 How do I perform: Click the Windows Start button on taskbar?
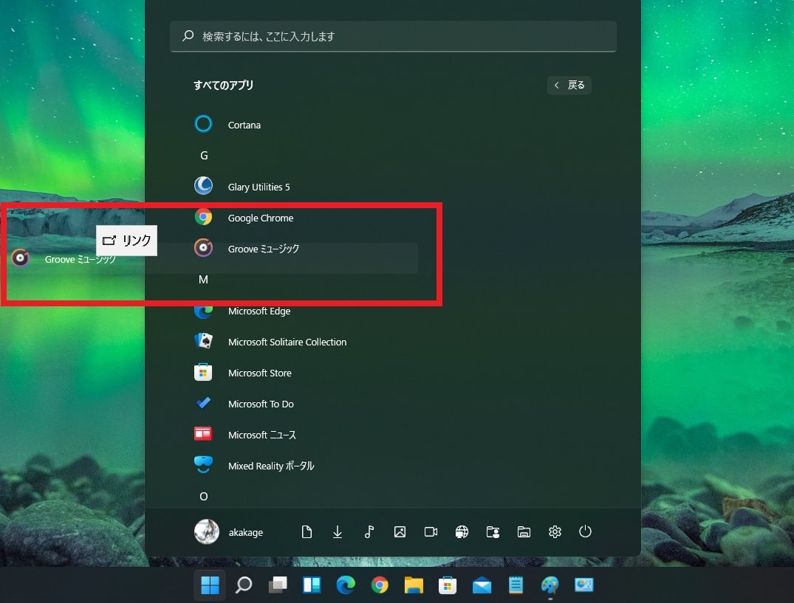(210, 585)
